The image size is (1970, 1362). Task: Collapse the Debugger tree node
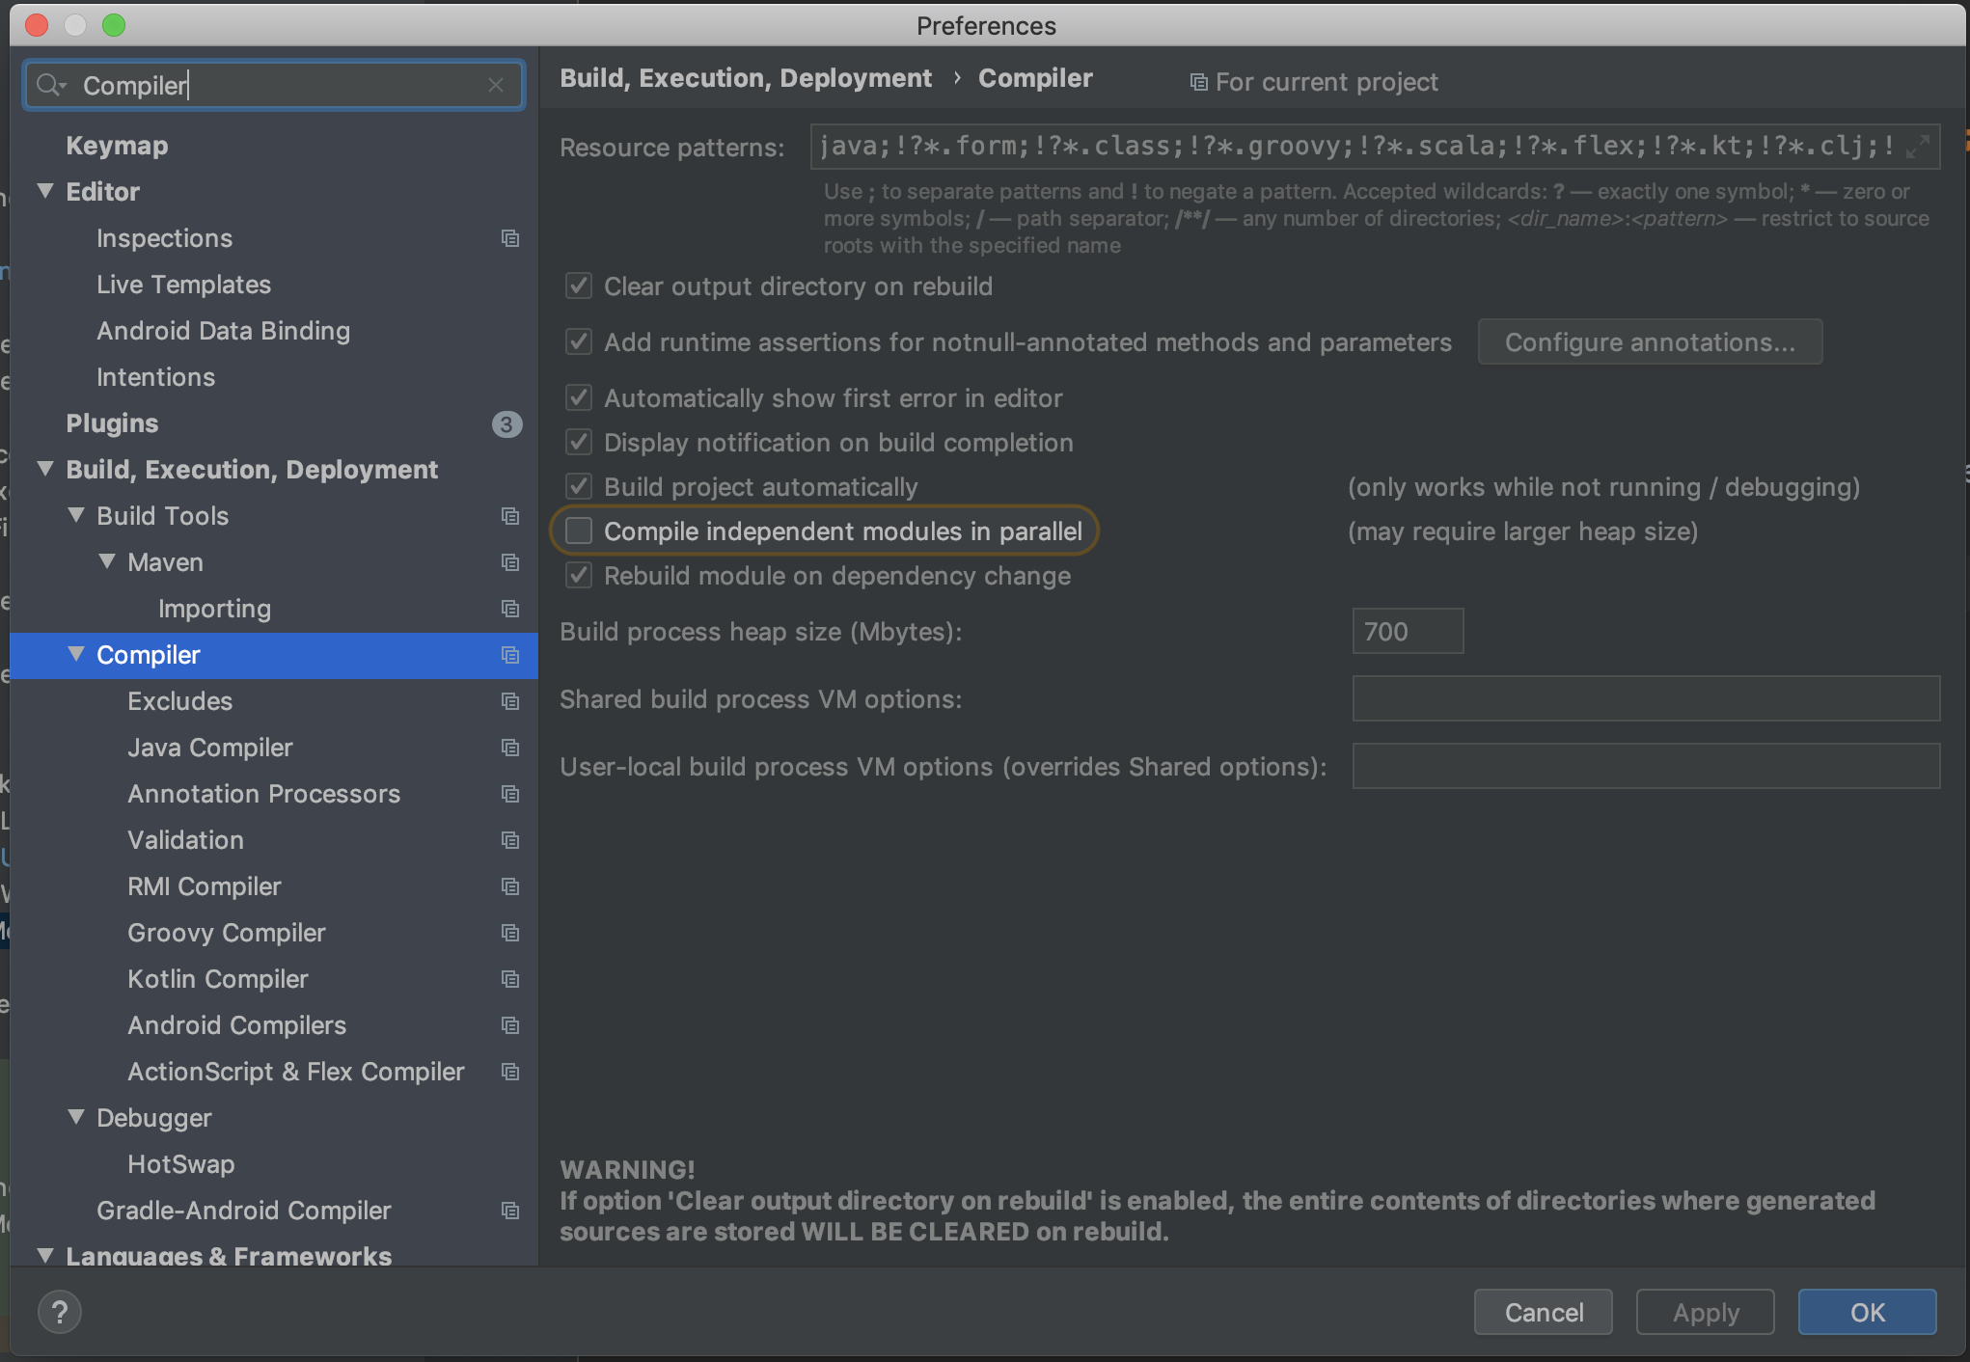click(76, 1117)
